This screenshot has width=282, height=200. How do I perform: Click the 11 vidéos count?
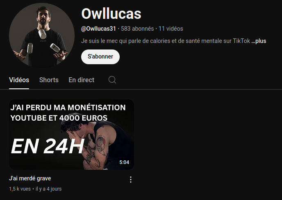171,29
